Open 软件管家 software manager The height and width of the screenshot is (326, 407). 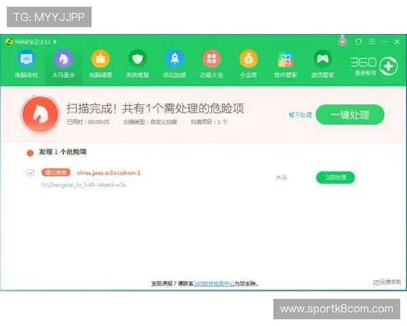click(x=286, y=64)
